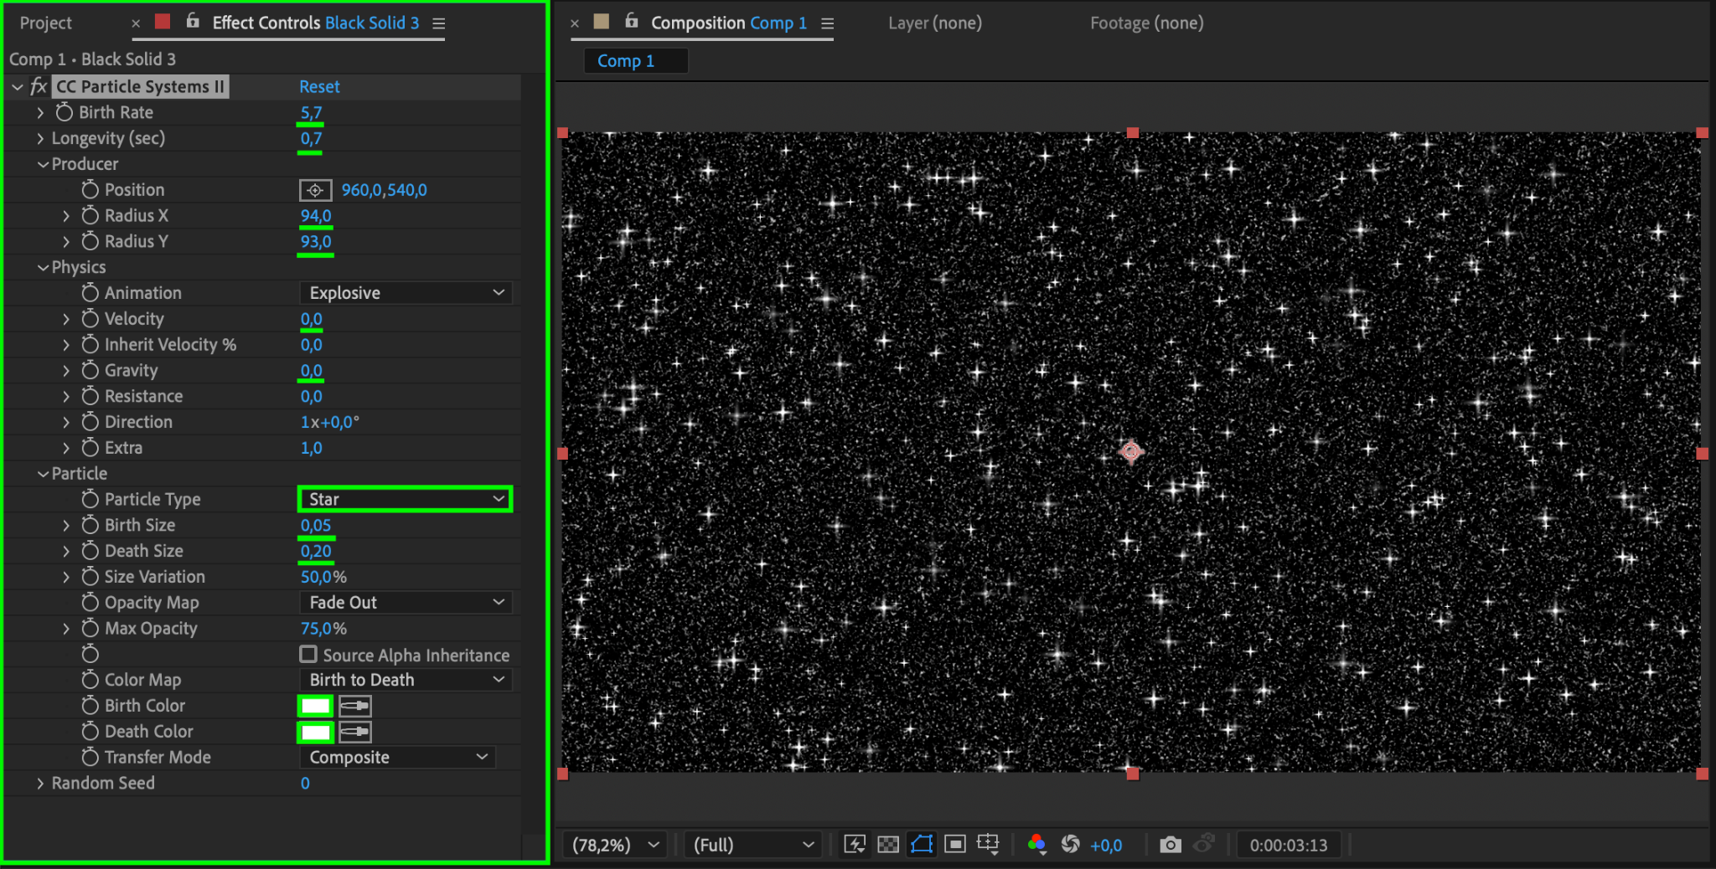Toggle the Birth Rate stopwatch
This screenshot has width=1716, height=869.
(x=65, y=112)
